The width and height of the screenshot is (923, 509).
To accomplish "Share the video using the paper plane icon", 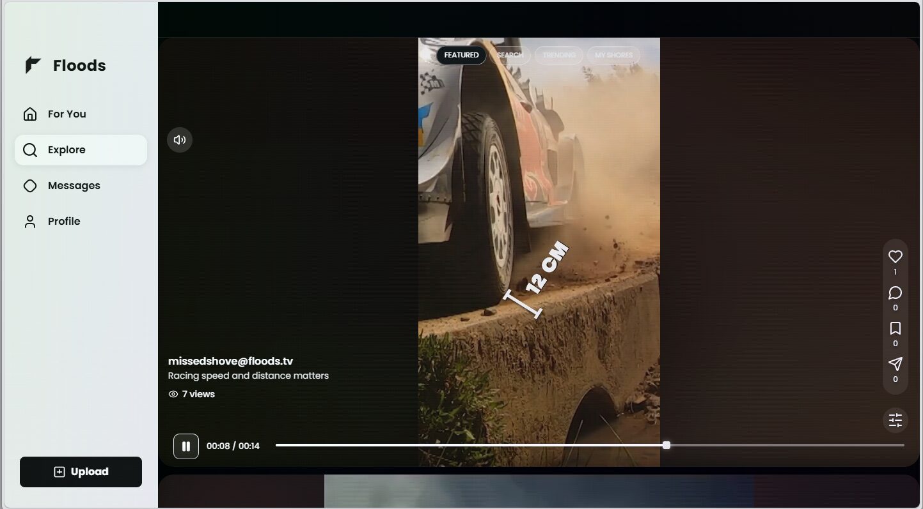I will pyautogui.click(x=895, y=364).
